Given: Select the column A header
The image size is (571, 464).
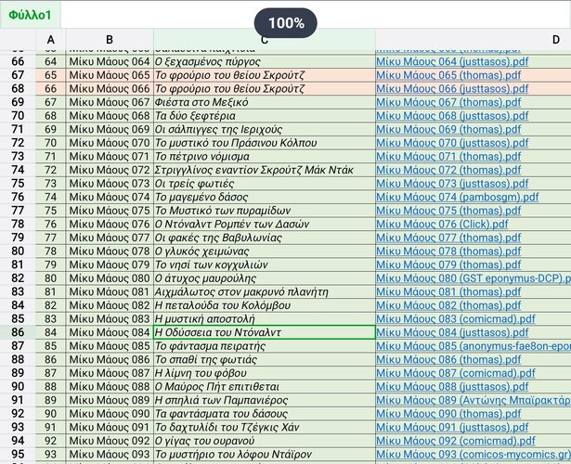Looking at the screenshot, I should tap(50, 39).
